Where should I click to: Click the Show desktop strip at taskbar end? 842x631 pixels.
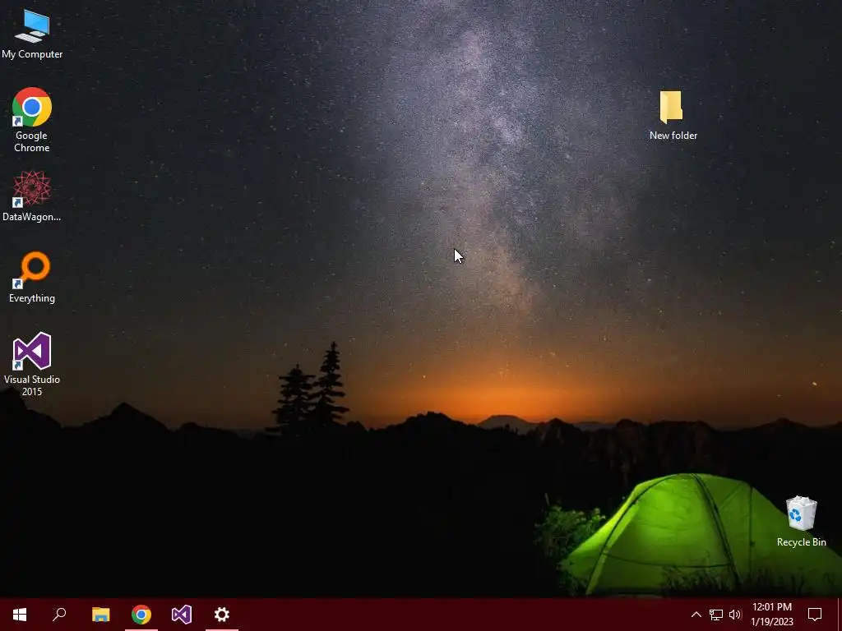(x=840, y=615)
